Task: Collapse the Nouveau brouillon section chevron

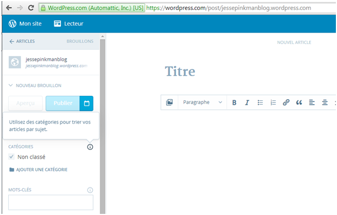Action: pos(11,85)
